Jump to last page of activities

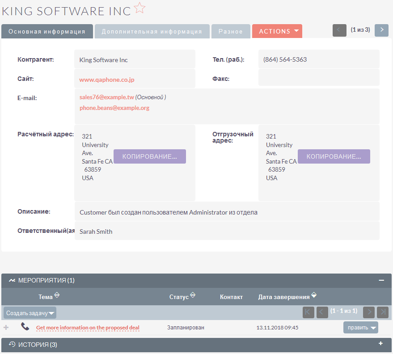(382, 312)
